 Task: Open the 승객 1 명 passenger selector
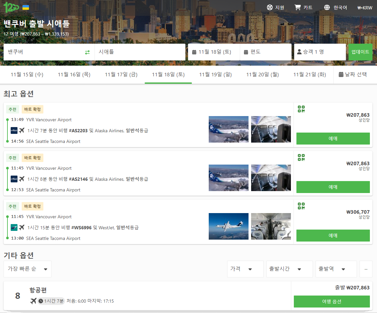click(x=320, y=52)
